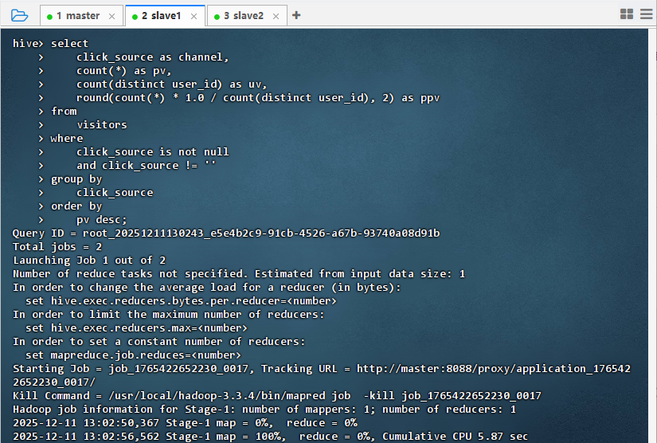Close the slave1 tab
The image size is (657, 443).
pos(194,17)
